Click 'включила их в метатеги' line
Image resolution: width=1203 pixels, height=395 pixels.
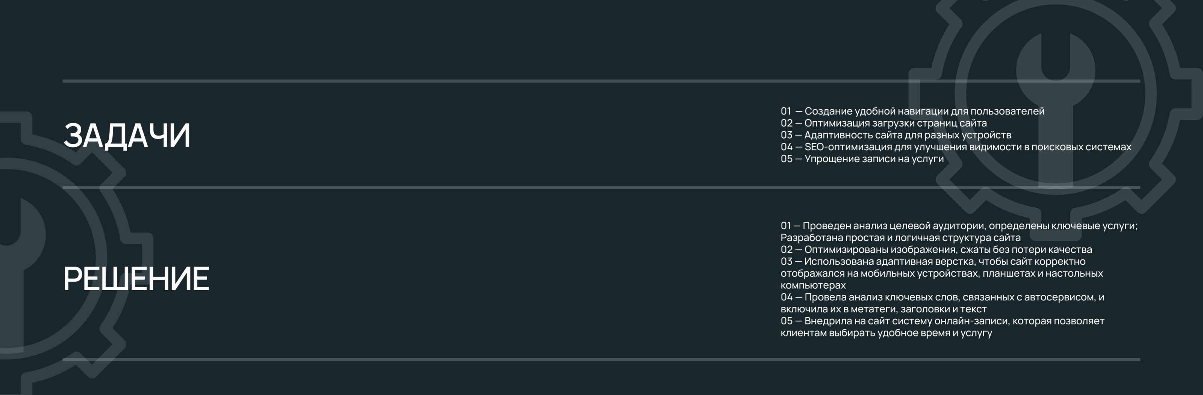tap(883, 309)
